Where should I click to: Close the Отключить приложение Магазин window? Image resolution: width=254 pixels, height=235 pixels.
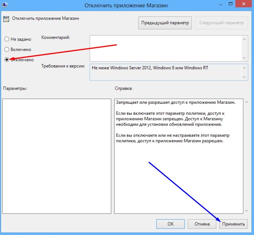(242, 4)
